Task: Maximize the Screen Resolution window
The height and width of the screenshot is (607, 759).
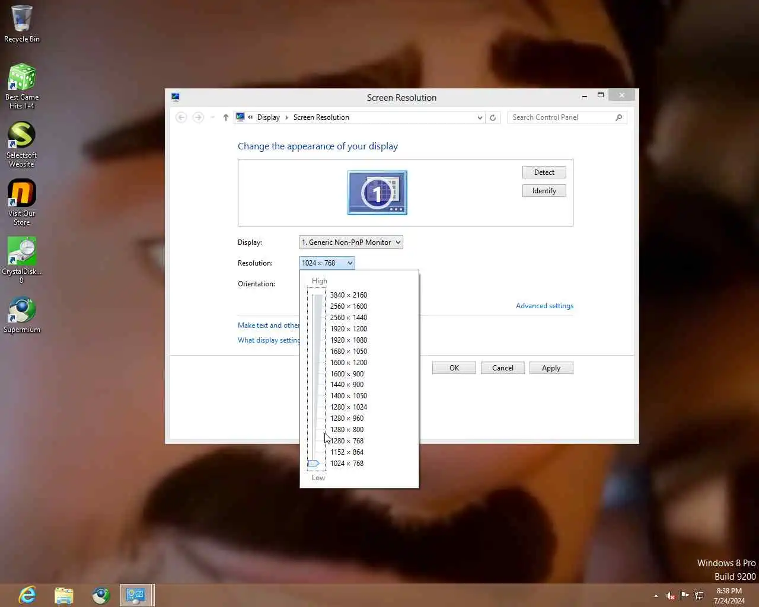Action: [600, 95]
